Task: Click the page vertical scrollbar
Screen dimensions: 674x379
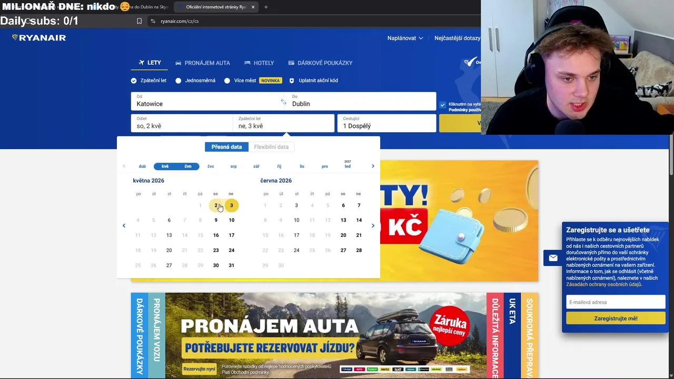Action: (x=671, y=155)
